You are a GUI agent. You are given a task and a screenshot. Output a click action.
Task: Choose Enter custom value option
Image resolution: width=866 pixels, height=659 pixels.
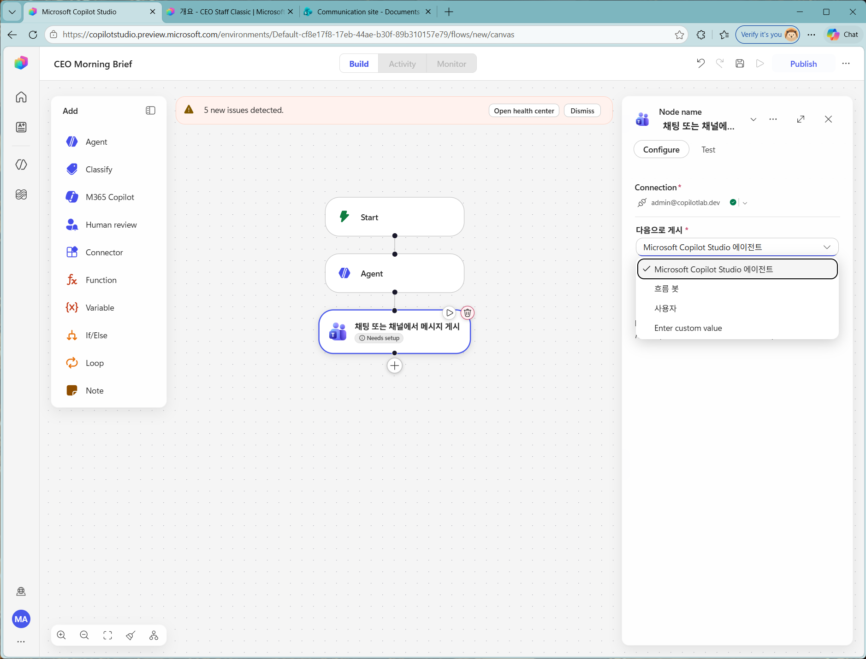[x=737, y=328]
